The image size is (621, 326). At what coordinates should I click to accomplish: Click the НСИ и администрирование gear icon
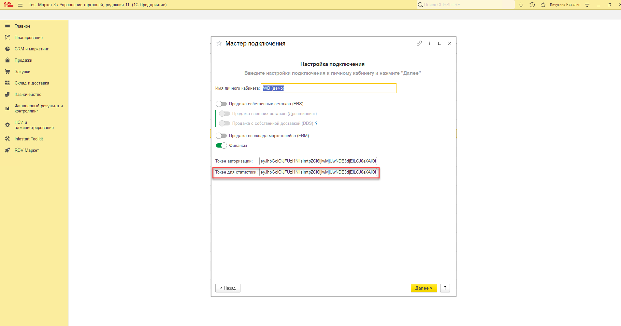[x=7, y=125]
